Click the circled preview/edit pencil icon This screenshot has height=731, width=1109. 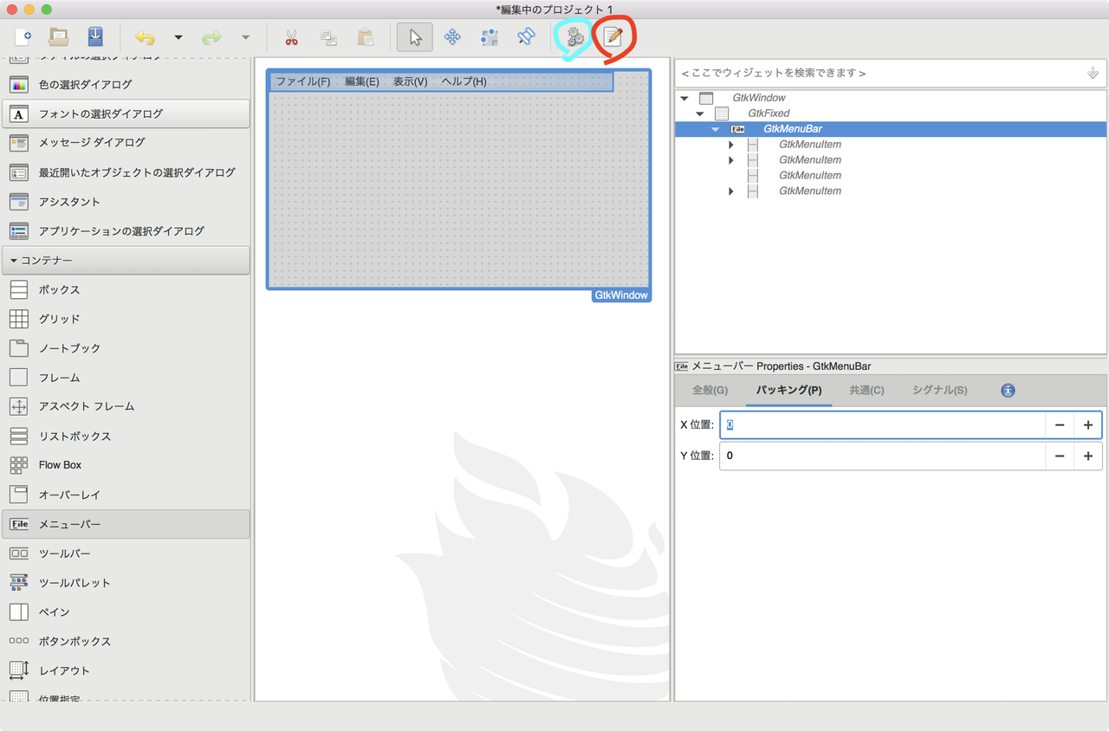pyautogui.click(x=615, y=36)
